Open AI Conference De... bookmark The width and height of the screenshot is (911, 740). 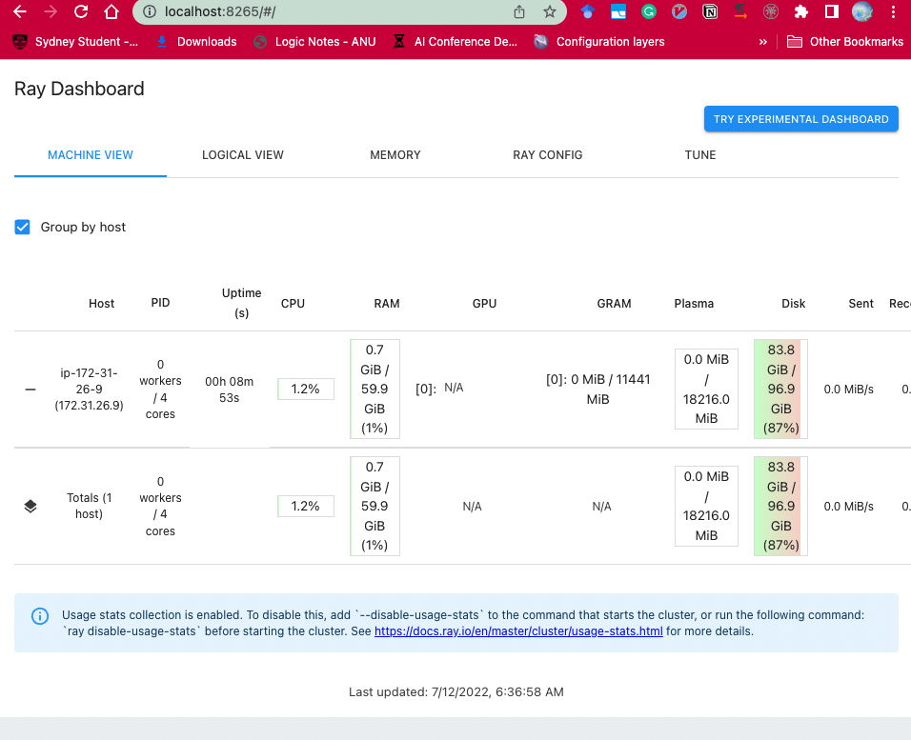coord(455,42)
